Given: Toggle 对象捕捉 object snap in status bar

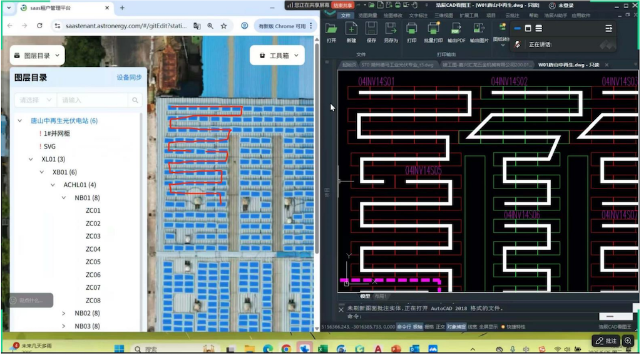Looking at the screenshot, I should click(456, 327).
